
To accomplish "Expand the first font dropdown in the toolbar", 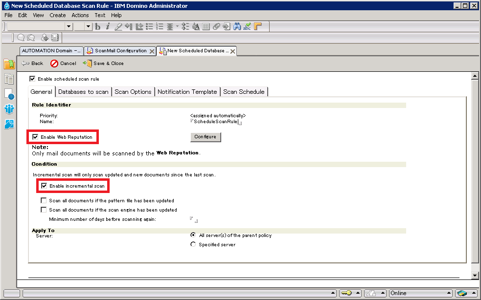I will (68, 26).
